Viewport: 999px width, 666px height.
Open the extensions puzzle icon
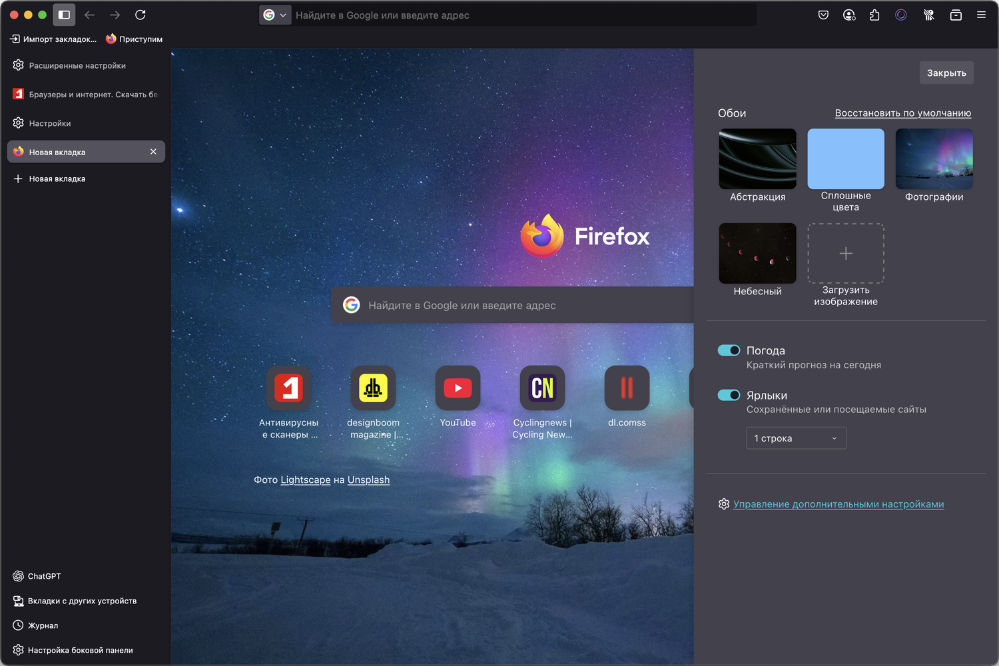[x=874, y=15]
